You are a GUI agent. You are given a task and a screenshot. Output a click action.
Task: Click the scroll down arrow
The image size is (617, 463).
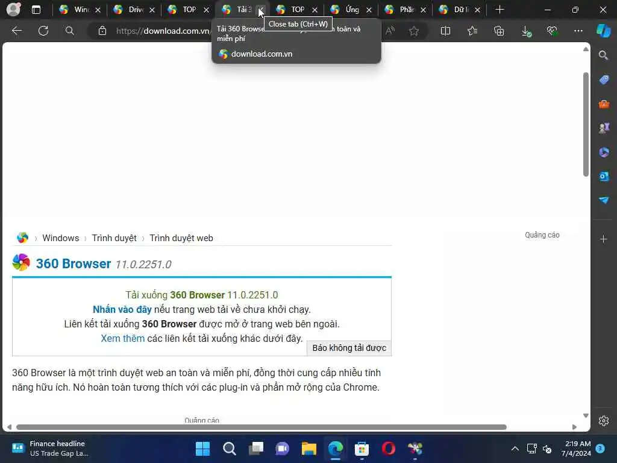tap(586, 416)
